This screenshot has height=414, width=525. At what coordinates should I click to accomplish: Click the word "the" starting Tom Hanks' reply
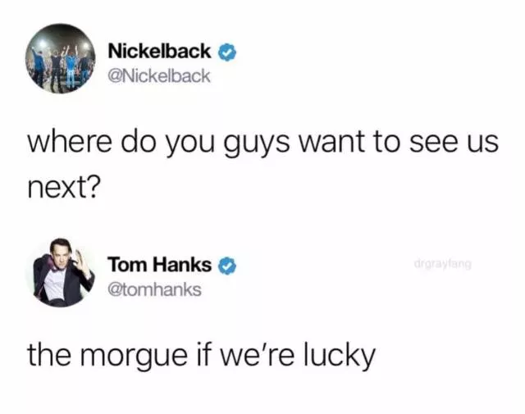click(x=49, y=354)
